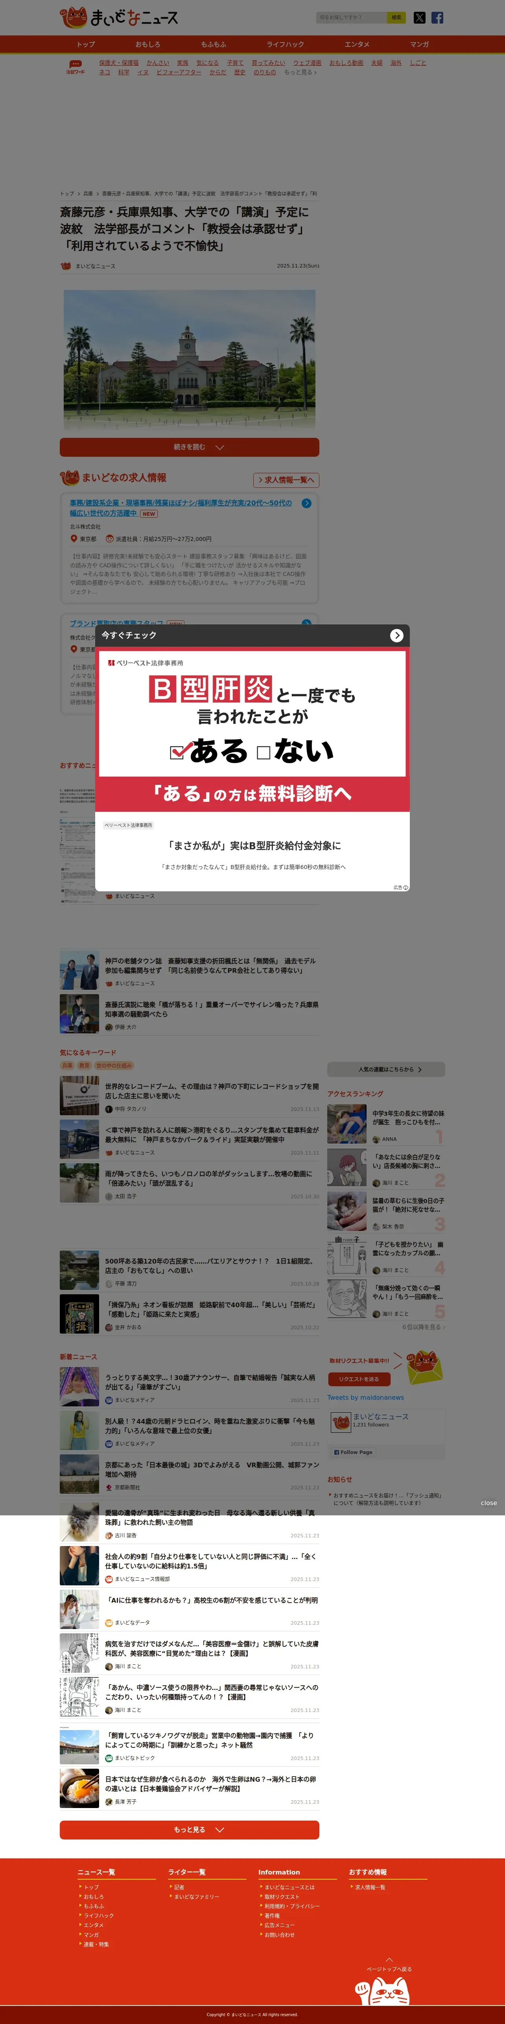Open footer link 求人情報一覧
The width and height of the screenshot is (505, 2024).
(370, 1886)
